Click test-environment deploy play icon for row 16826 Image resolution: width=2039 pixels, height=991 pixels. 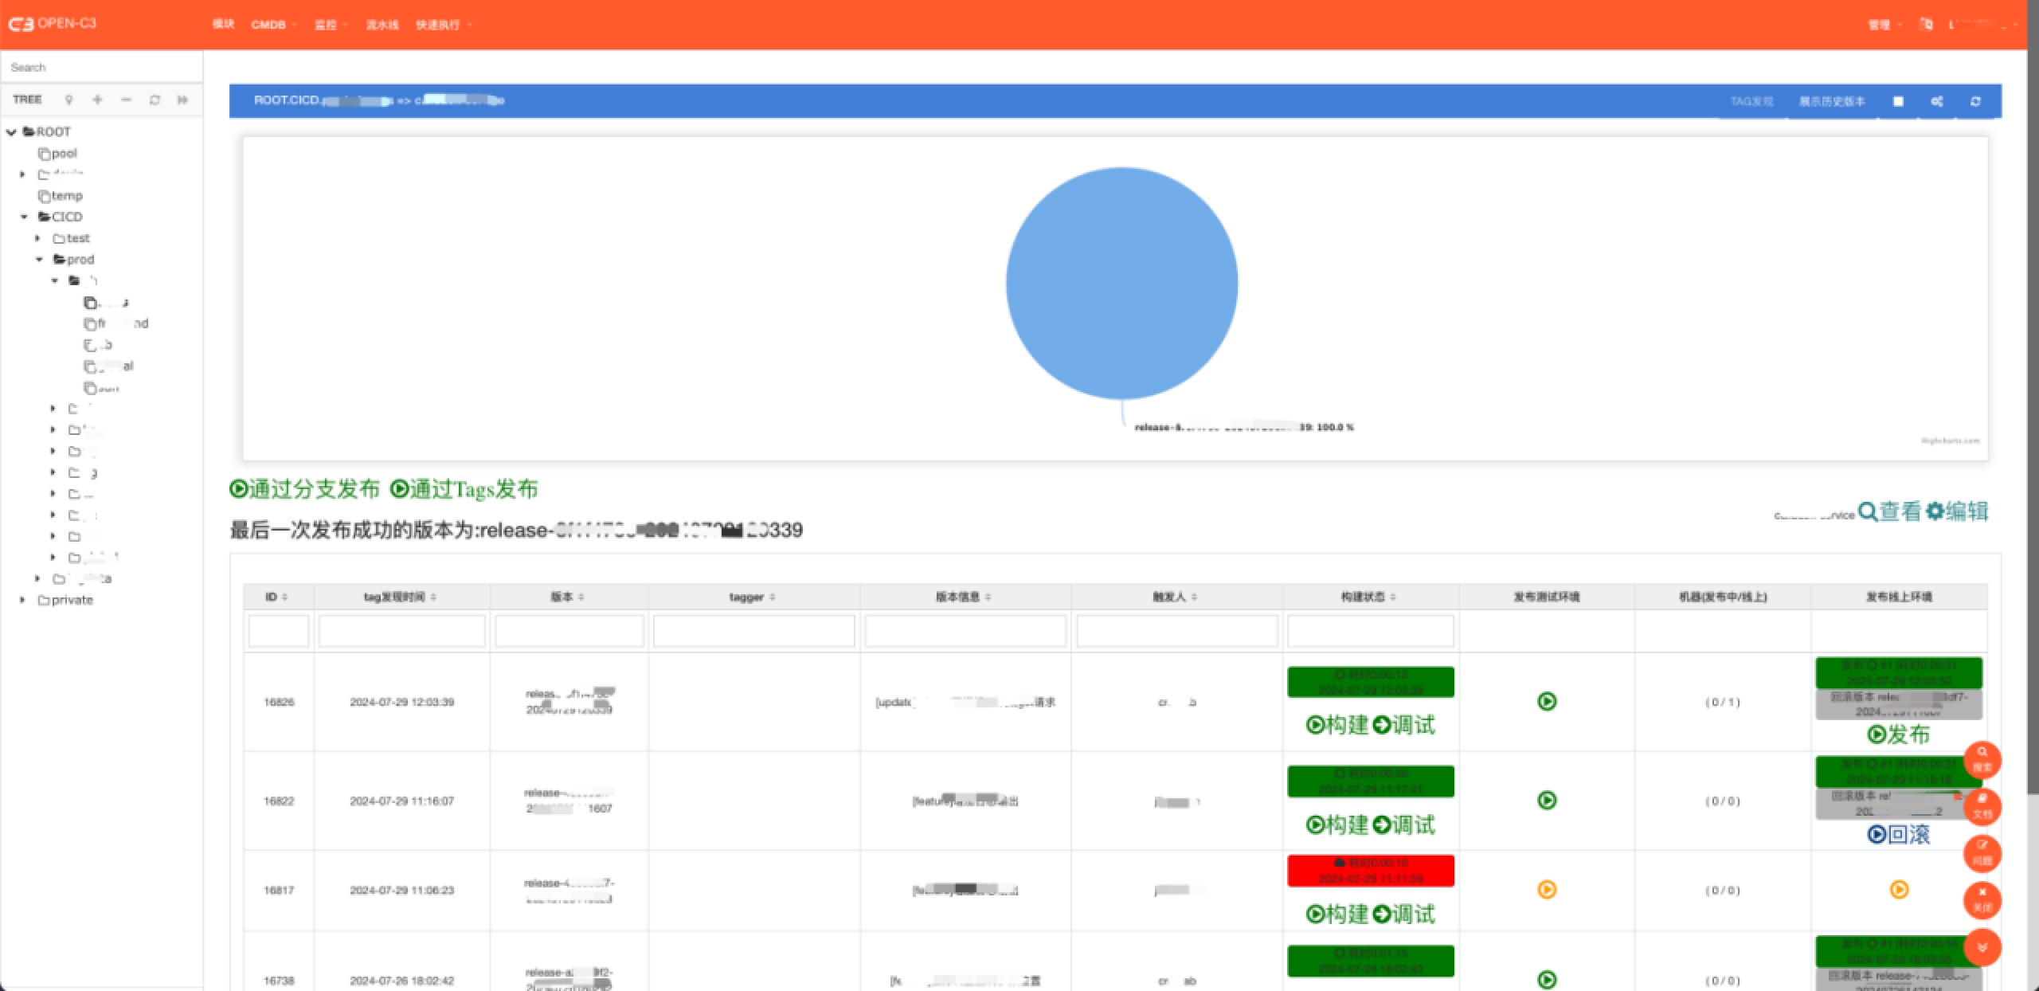pos(1547,701)
